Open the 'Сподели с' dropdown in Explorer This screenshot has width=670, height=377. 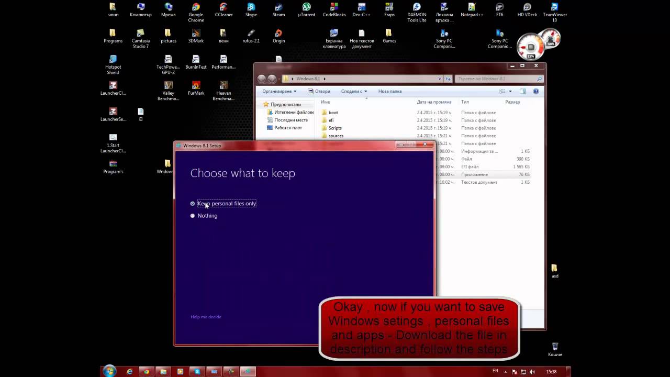point(354,91)
